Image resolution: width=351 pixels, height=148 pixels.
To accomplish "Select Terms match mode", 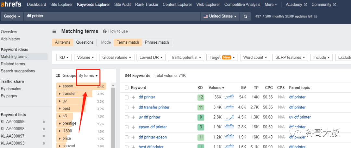I will (x=128, y=42).
